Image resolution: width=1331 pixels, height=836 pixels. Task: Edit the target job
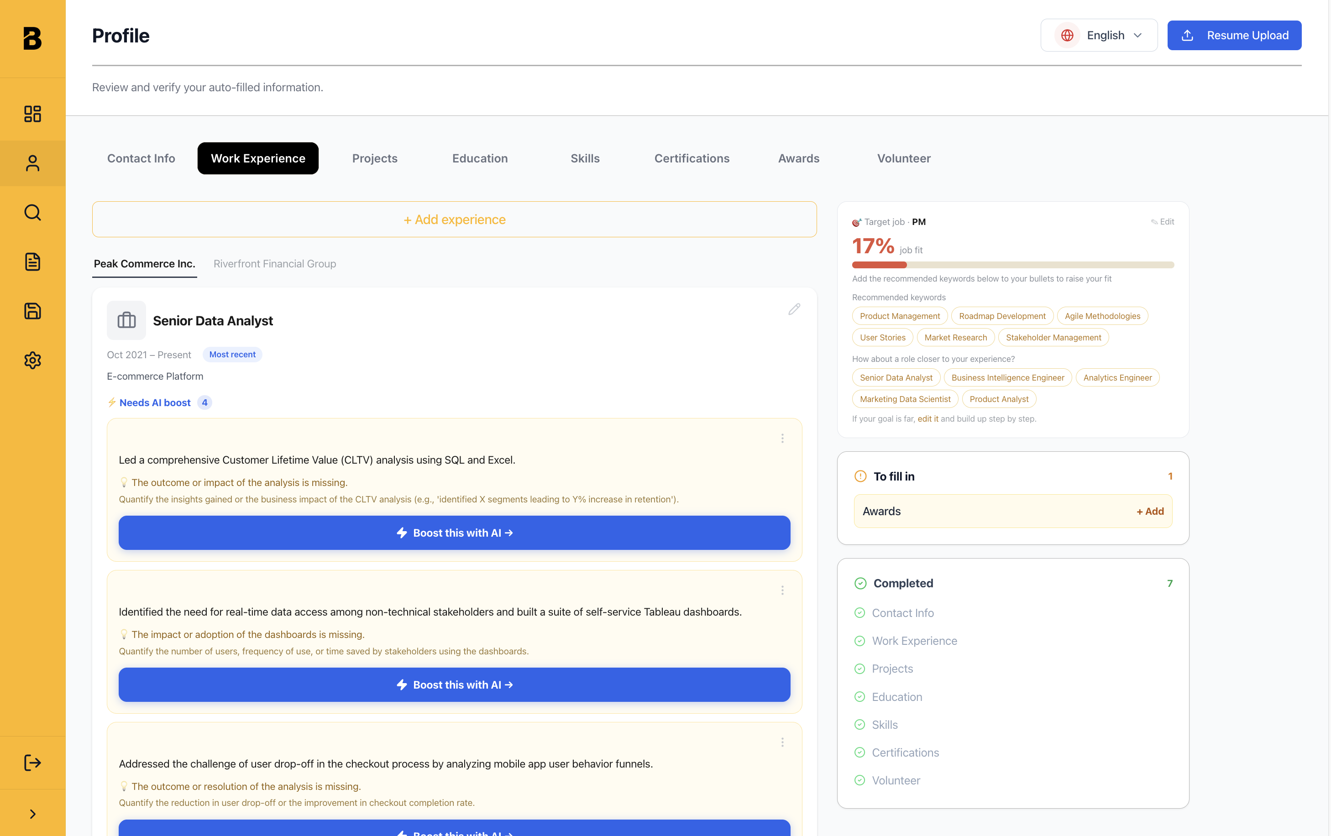[1163, 222]
